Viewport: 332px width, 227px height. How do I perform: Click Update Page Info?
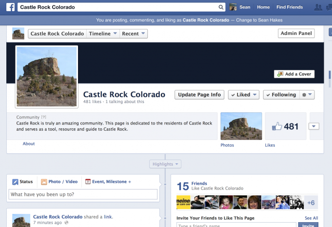[199, 95]
